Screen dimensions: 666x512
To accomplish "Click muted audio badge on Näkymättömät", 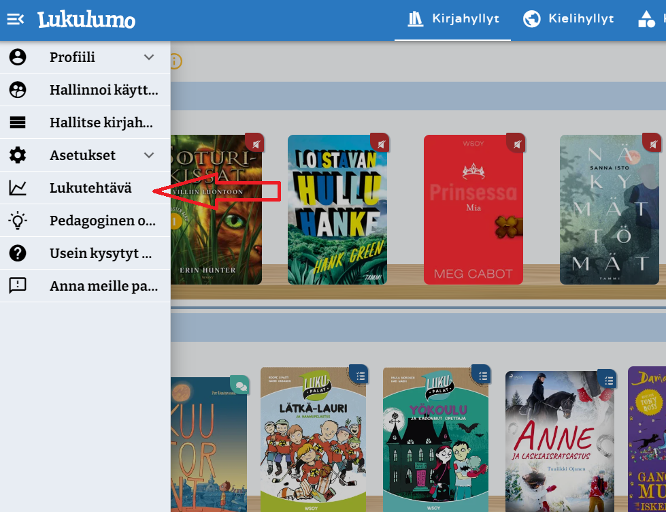I will click(x=652, y=143).
